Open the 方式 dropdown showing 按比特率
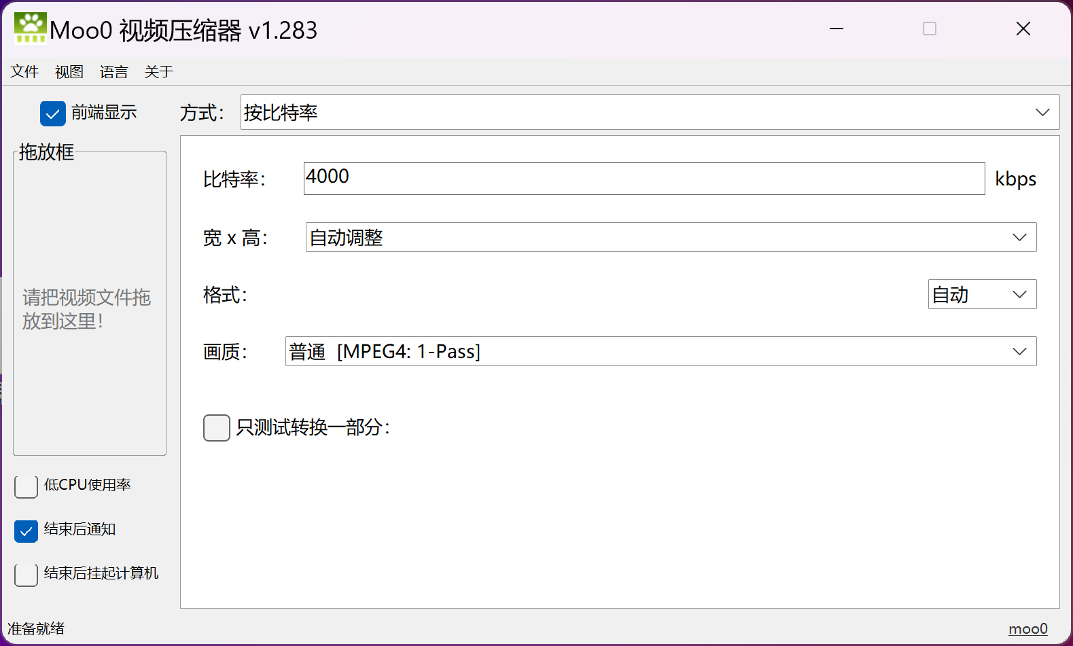 [649, 112]
